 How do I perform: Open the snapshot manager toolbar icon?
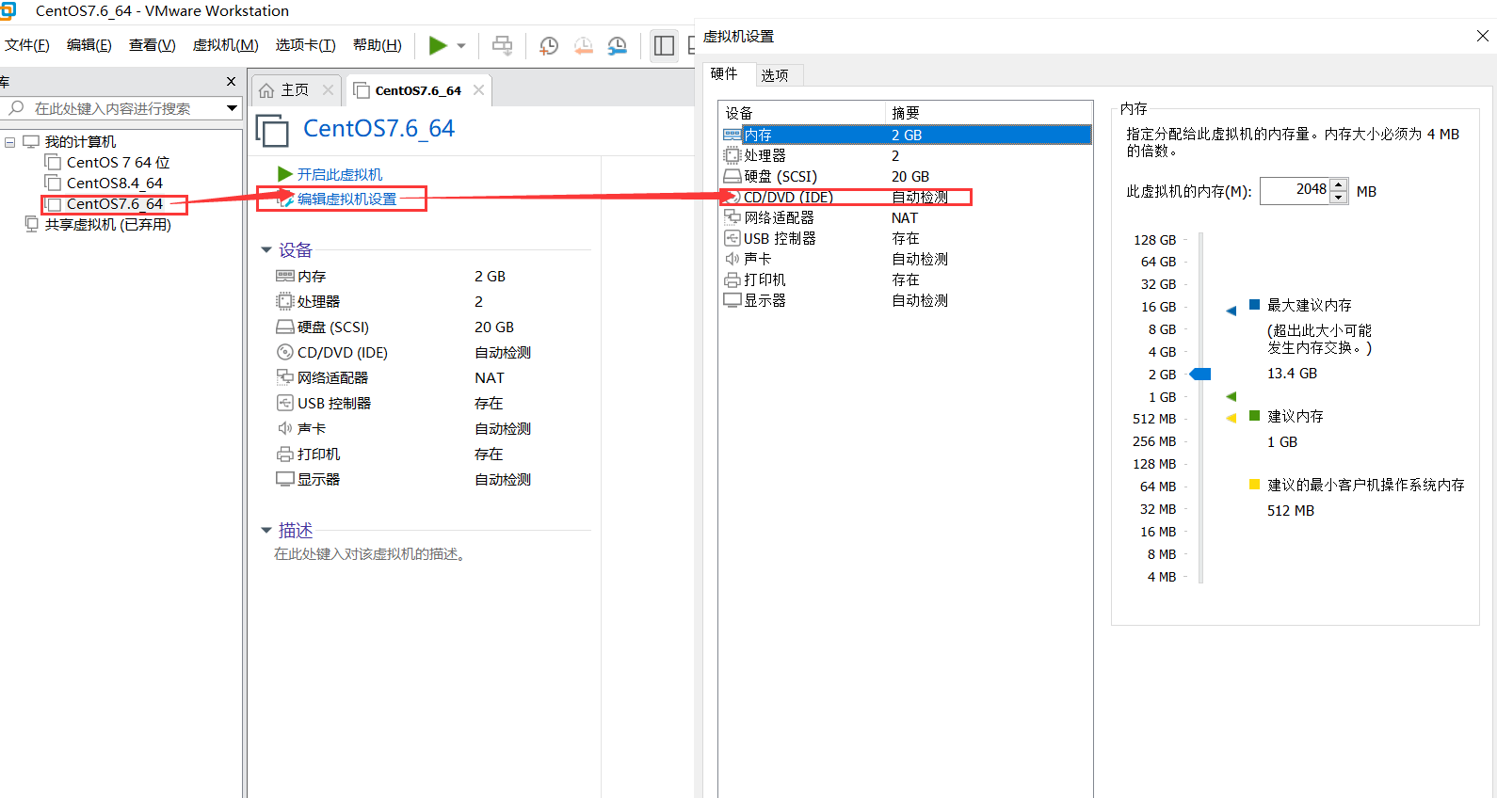coord(618,45)
